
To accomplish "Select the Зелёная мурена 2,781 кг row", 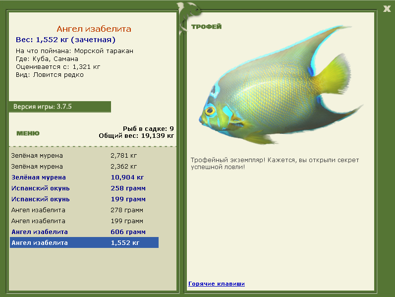I will pos(84,156).
